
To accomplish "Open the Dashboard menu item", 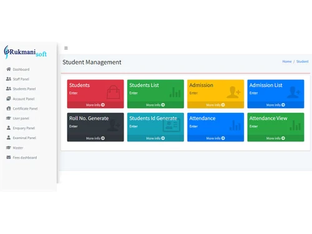I will pyautogui.click(x=21, y=69).
